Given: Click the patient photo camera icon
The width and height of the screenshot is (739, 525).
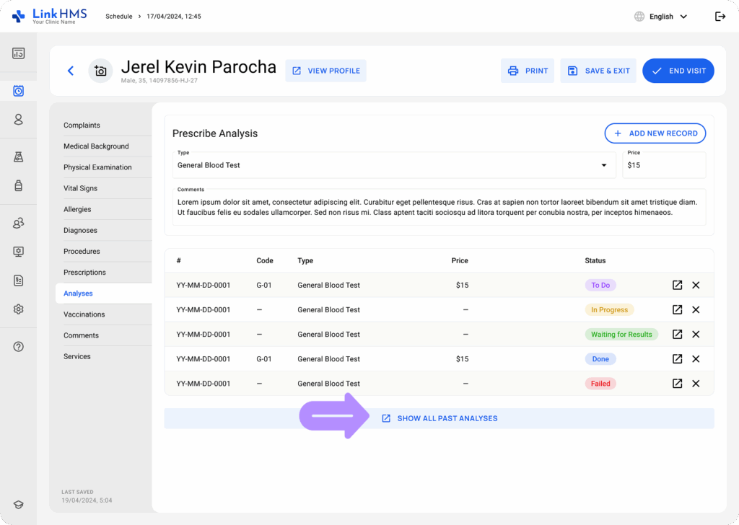Looking at the screenshot, I should pyautogui.click(x=100, y=71).
